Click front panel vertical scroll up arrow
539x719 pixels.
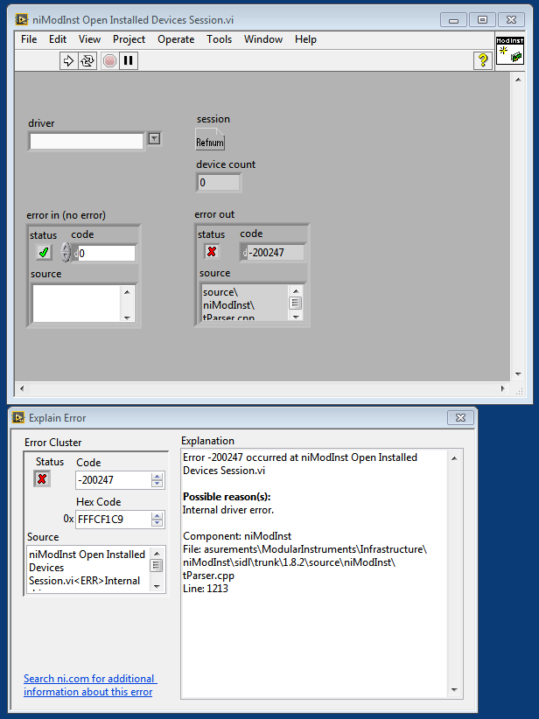pos(518,80)
